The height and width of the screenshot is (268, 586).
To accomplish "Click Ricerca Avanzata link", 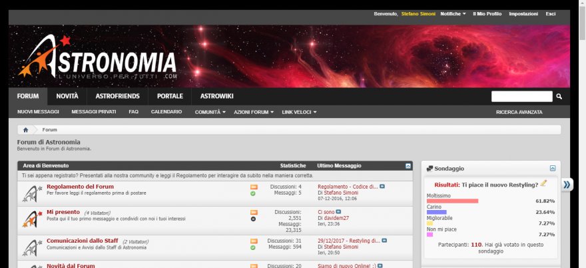I will pos(519,112).
